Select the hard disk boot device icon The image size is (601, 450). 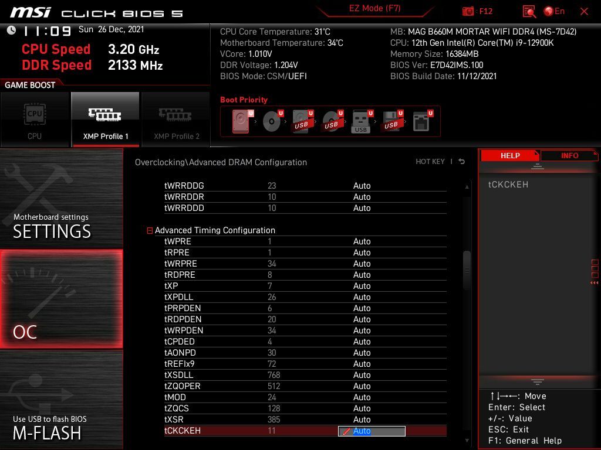point(241,122)
